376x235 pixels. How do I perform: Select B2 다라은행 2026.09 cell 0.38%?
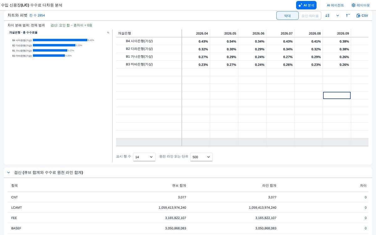tap(337, 49)
